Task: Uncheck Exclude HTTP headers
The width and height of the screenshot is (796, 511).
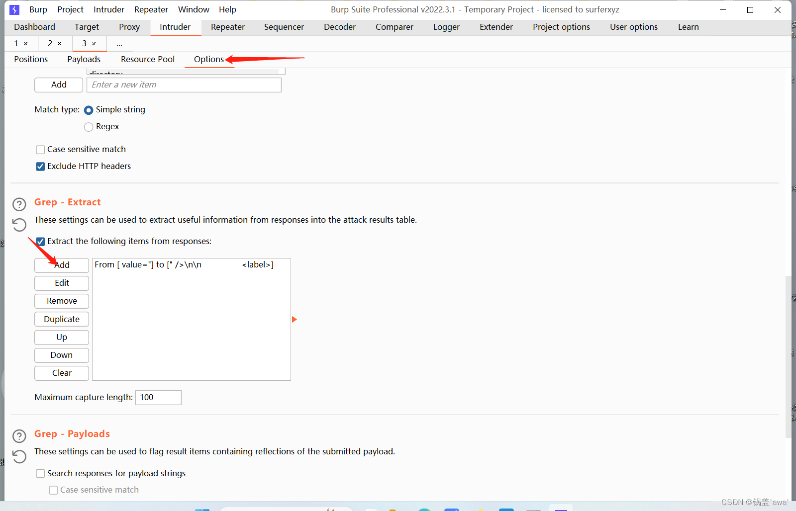Action: click(40, 167)
